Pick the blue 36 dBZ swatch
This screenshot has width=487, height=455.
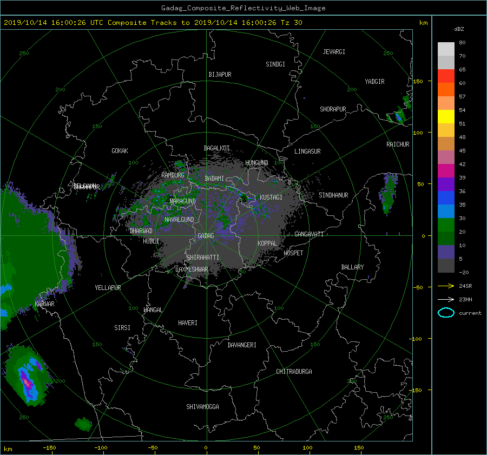click(446, 198)
